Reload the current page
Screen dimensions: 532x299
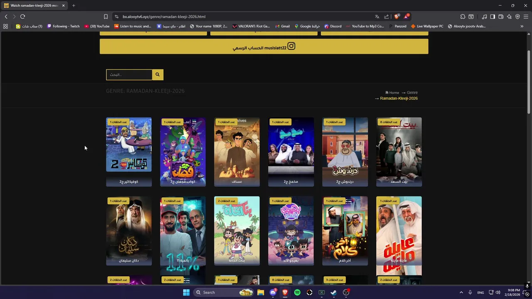(22, 17)
